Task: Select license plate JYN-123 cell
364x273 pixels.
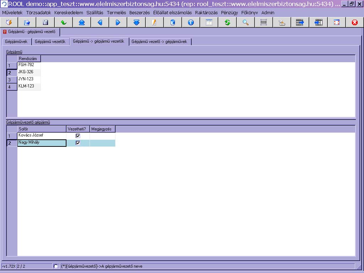Action: (29, 79)
